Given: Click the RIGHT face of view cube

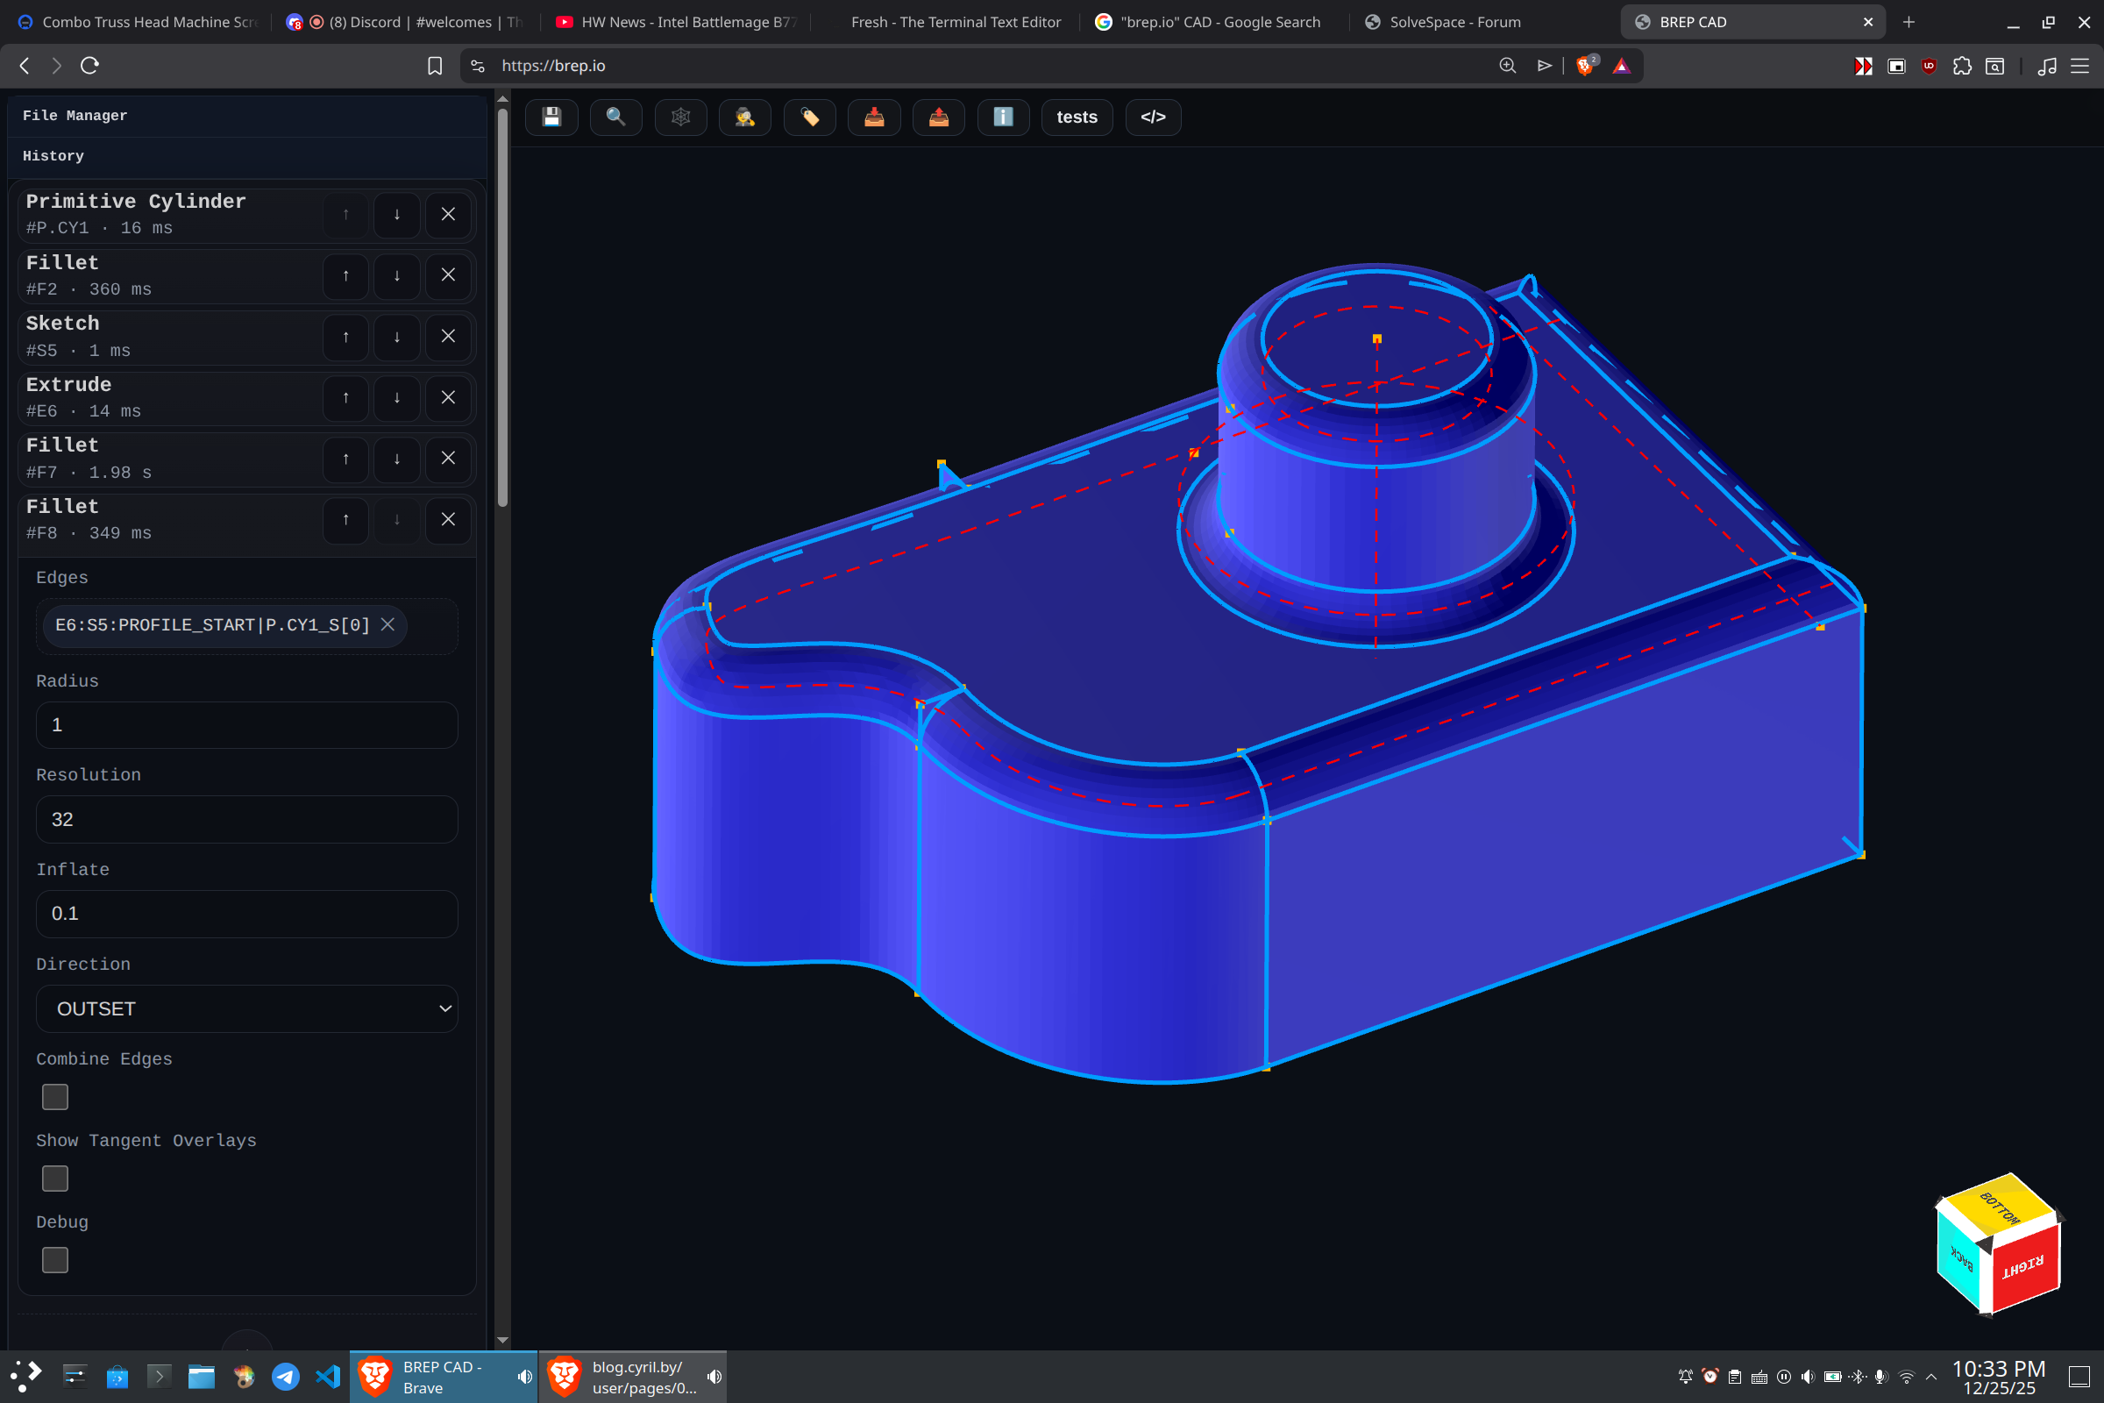Looking at the screenshot, I should coord(2023,1266).
